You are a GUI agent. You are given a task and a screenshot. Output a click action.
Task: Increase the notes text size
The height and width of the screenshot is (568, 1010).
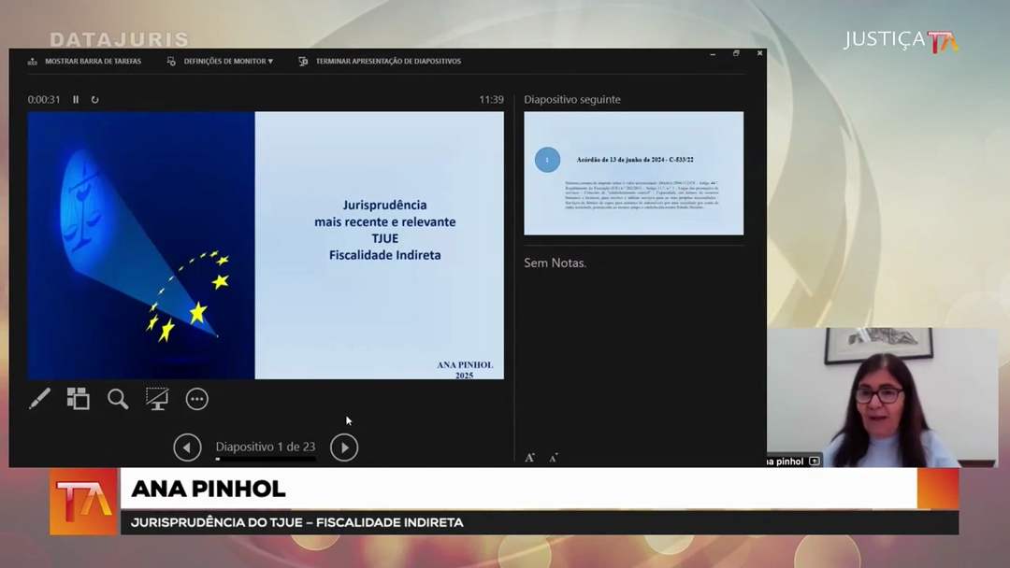529,457
